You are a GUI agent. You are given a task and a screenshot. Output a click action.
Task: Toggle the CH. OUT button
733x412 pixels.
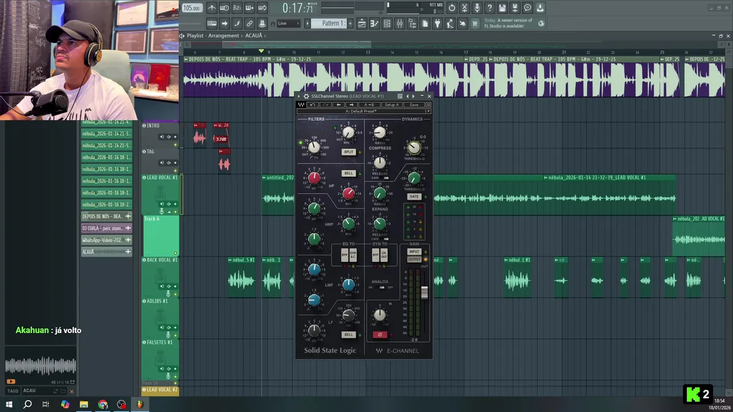click(x=384, y=256)
